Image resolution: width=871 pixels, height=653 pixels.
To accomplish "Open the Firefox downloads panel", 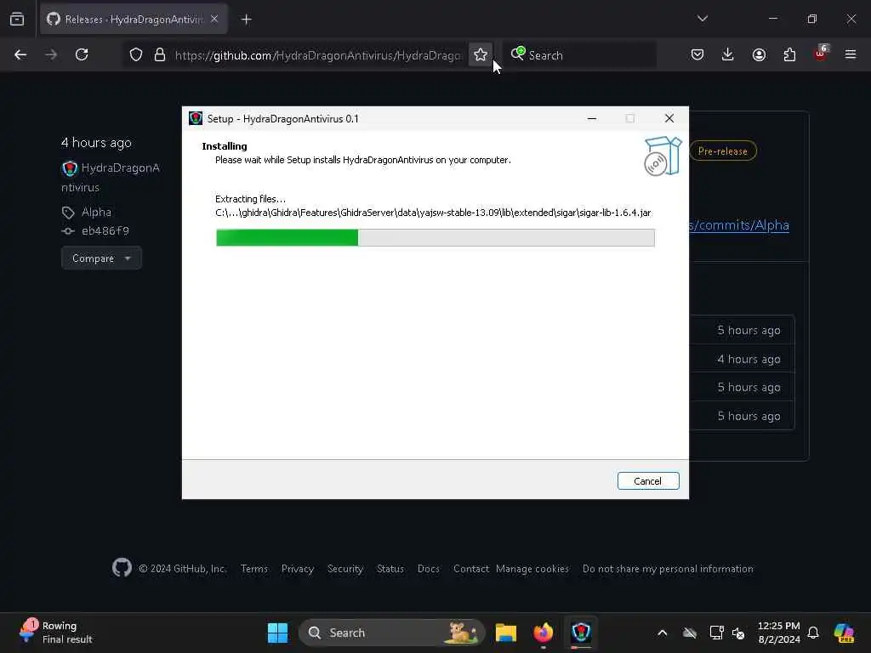I will (728, 54).
